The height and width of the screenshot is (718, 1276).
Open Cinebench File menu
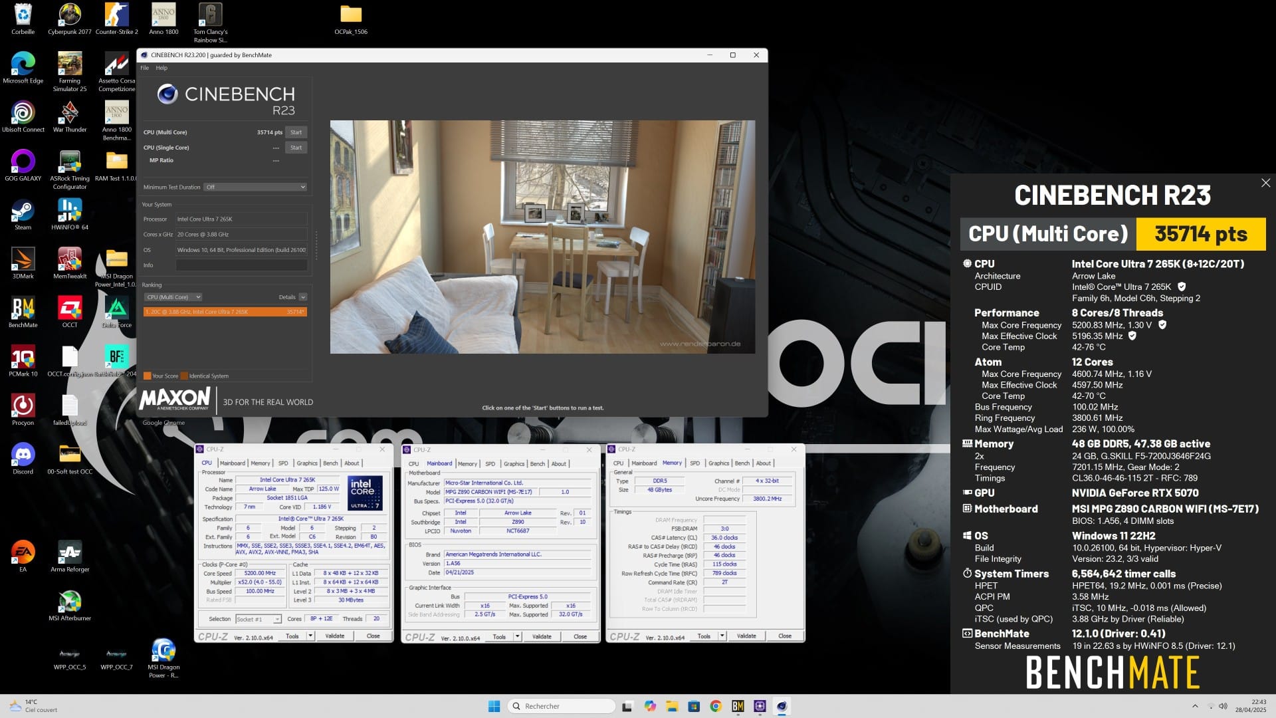click(x=145, y=68)
